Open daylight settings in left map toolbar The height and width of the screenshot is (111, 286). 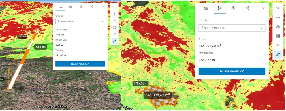click(115, 34)
